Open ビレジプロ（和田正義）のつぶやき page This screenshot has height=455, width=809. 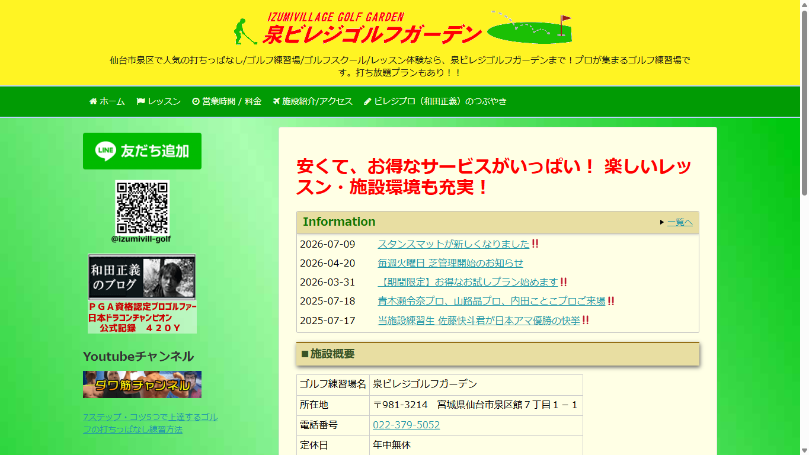[436, 101]
